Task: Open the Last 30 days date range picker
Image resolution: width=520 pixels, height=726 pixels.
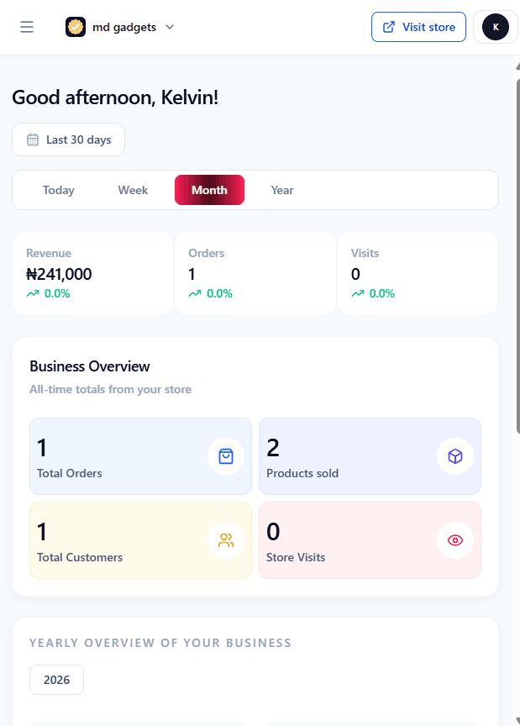Action: pos(69,139)
